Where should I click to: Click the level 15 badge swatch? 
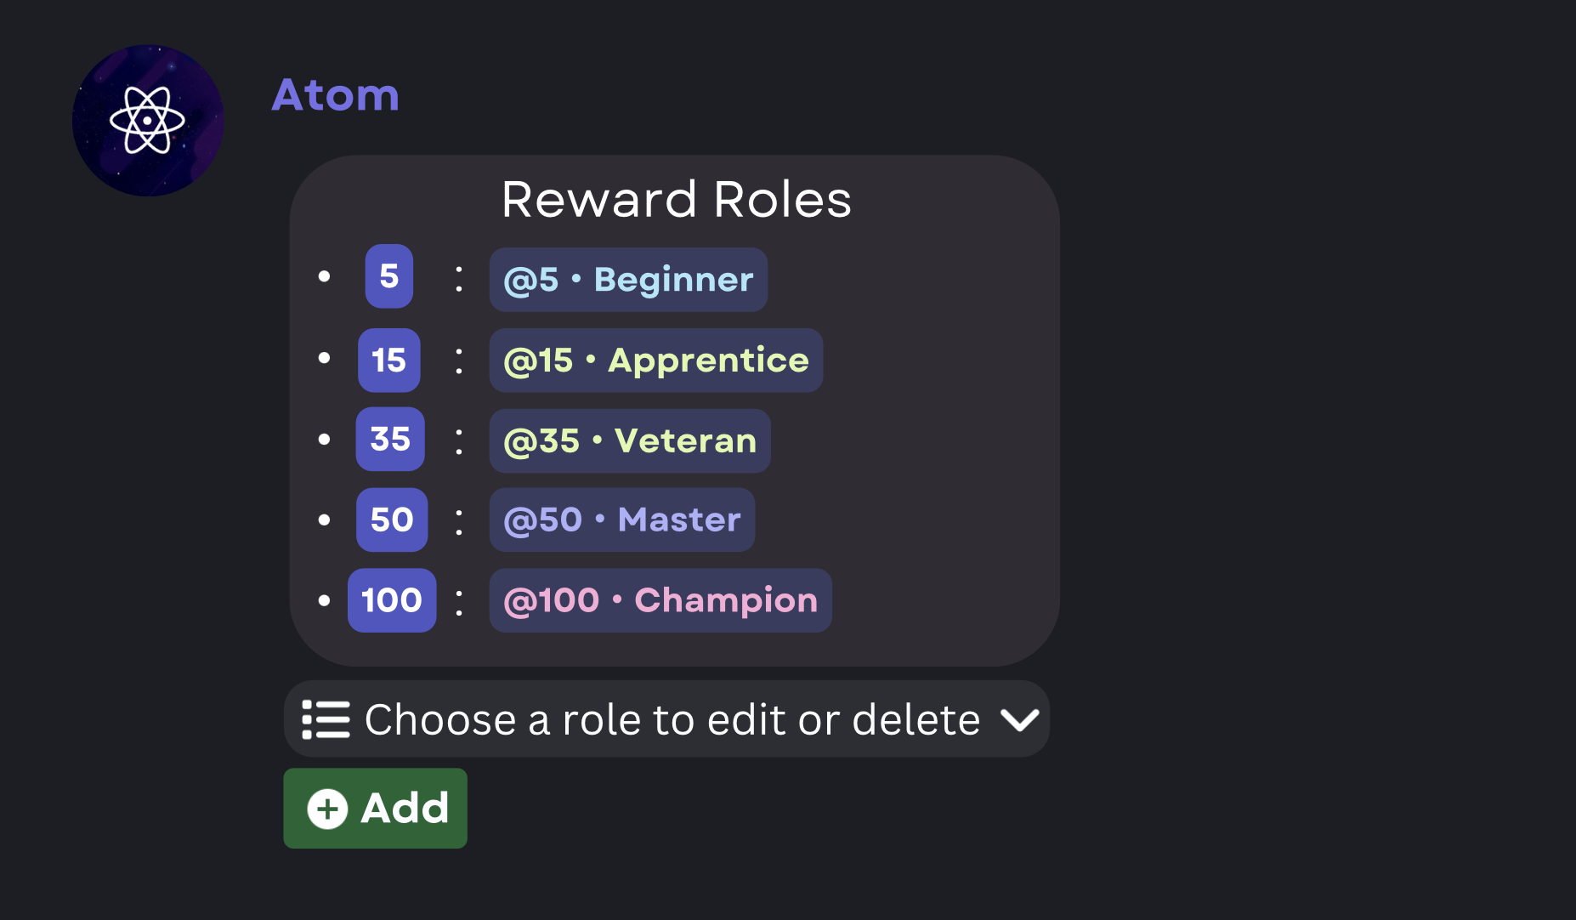[388, 360]
